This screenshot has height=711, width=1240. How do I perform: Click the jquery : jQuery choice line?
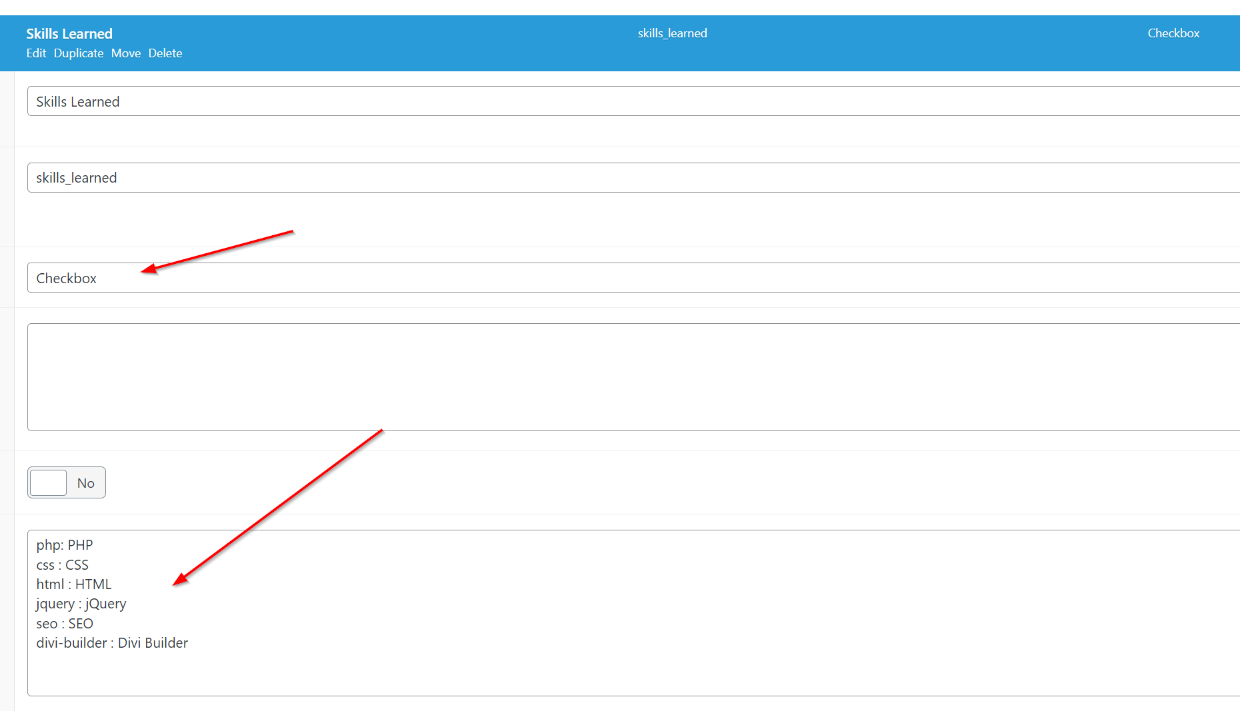(81, 604)
